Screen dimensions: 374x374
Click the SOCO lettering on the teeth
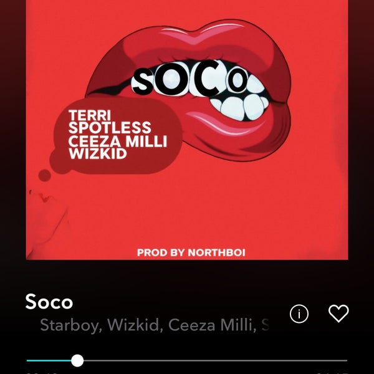click(x=189, y=79)
